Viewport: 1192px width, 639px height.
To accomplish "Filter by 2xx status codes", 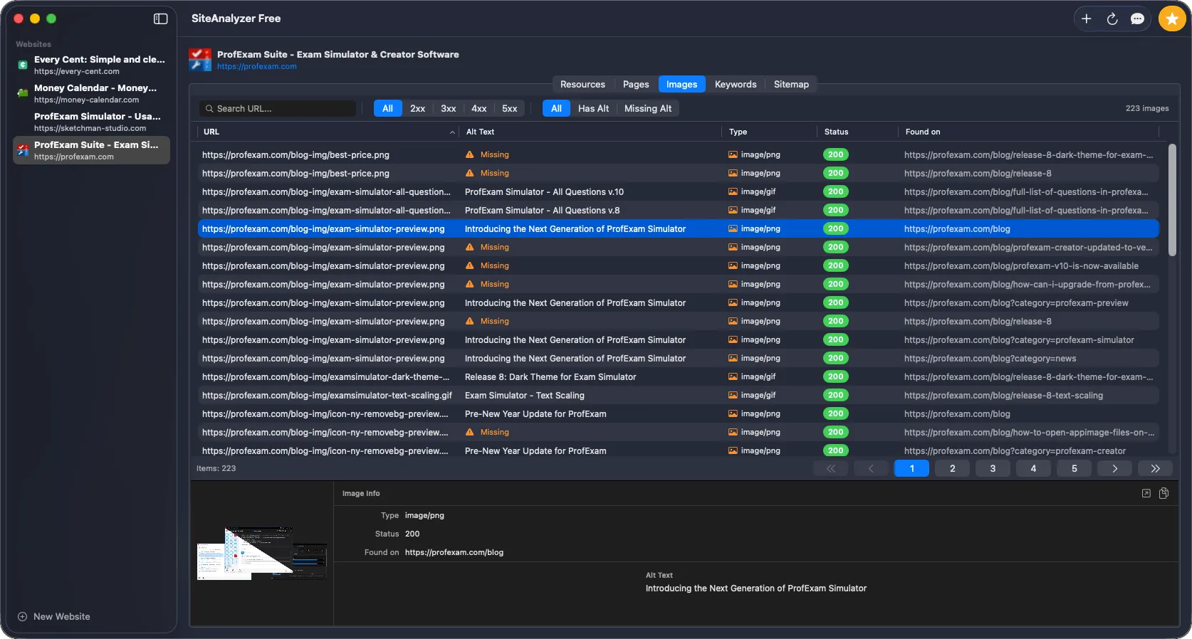I will 417,109.
